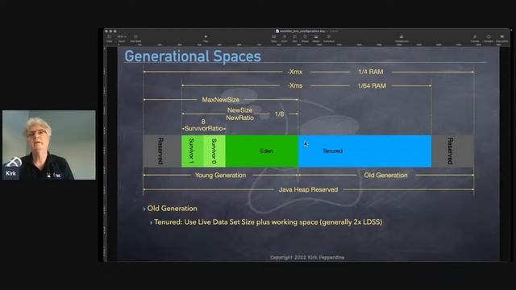516x290 pixels.
Task: Open the Collaborate option
Action: point(402,39)
